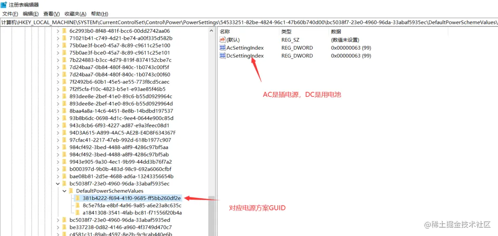
Task: Click the DcSettingIndex DWORD value icon
Action: (x=222, y=55)
